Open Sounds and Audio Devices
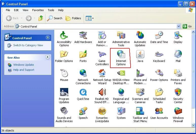This screenshot has height=134, width=196. coord(64,115)
